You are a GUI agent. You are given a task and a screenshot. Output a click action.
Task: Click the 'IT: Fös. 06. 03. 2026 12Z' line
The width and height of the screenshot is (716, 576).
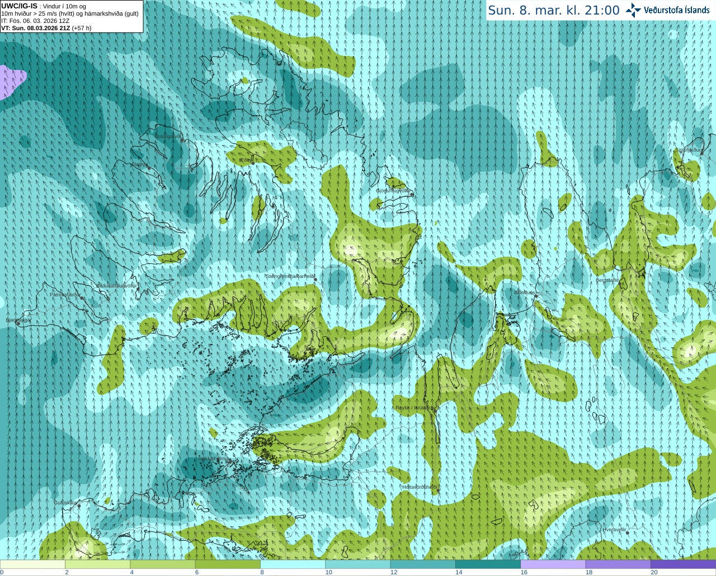click(35, 21)
